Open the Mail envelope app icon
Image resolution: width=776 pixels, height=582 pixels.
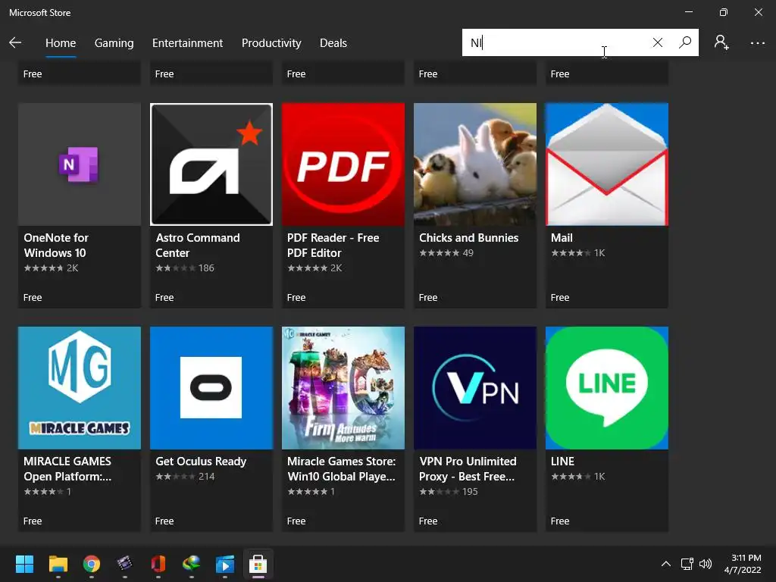607,164
